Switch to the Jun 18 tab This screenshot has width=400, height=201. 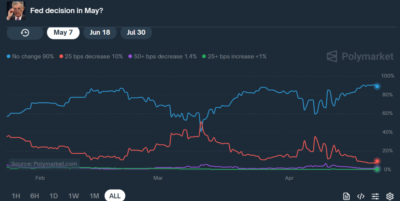(x=100, y=33)
